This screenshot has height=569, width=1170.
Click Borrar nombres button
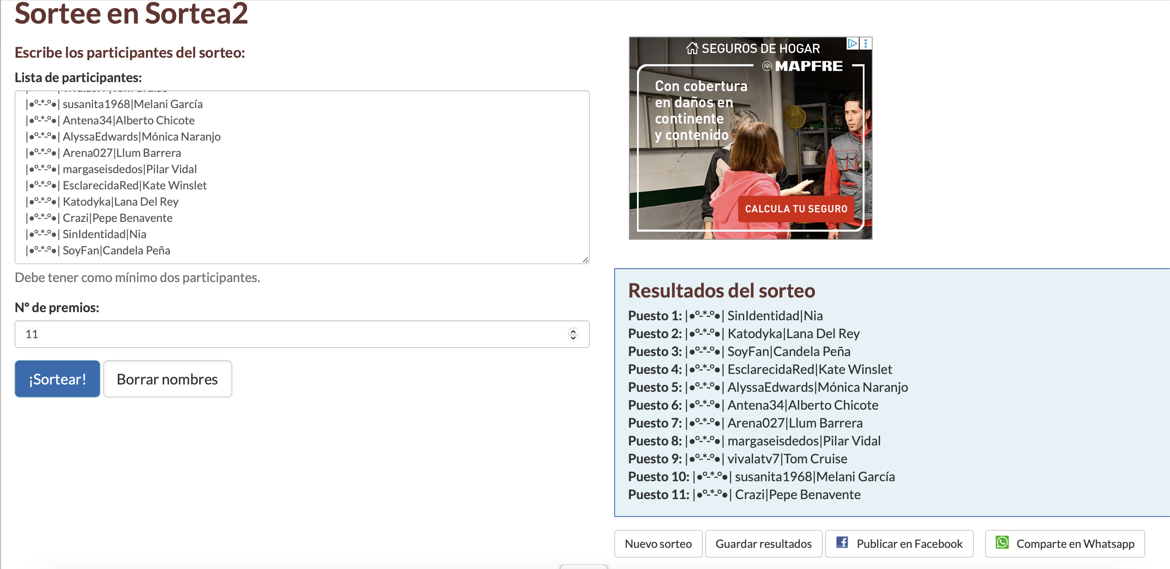167,379
